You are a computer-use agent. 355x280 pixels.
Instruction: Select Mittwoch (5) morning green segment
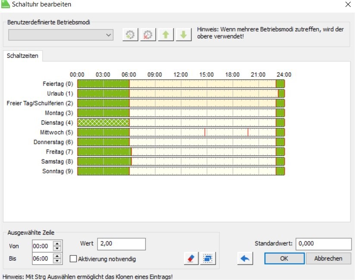coord(104,132)
